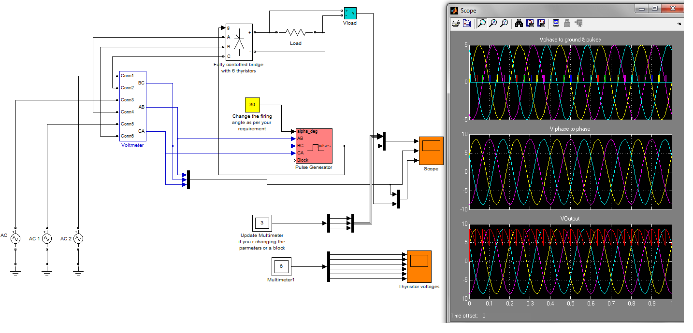This screenshot has height=333, width=693.
Task: Select the thyristor bridge block
Action: pyautogui.click(x=239, y=42)
